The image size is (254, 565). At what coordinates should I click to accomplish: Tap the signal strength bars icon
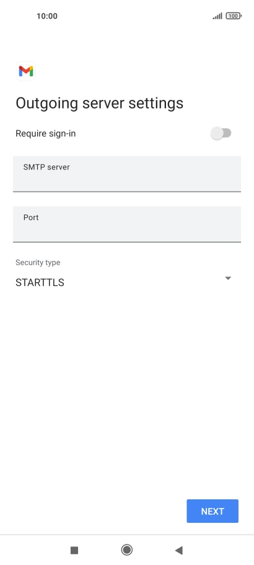217,16
